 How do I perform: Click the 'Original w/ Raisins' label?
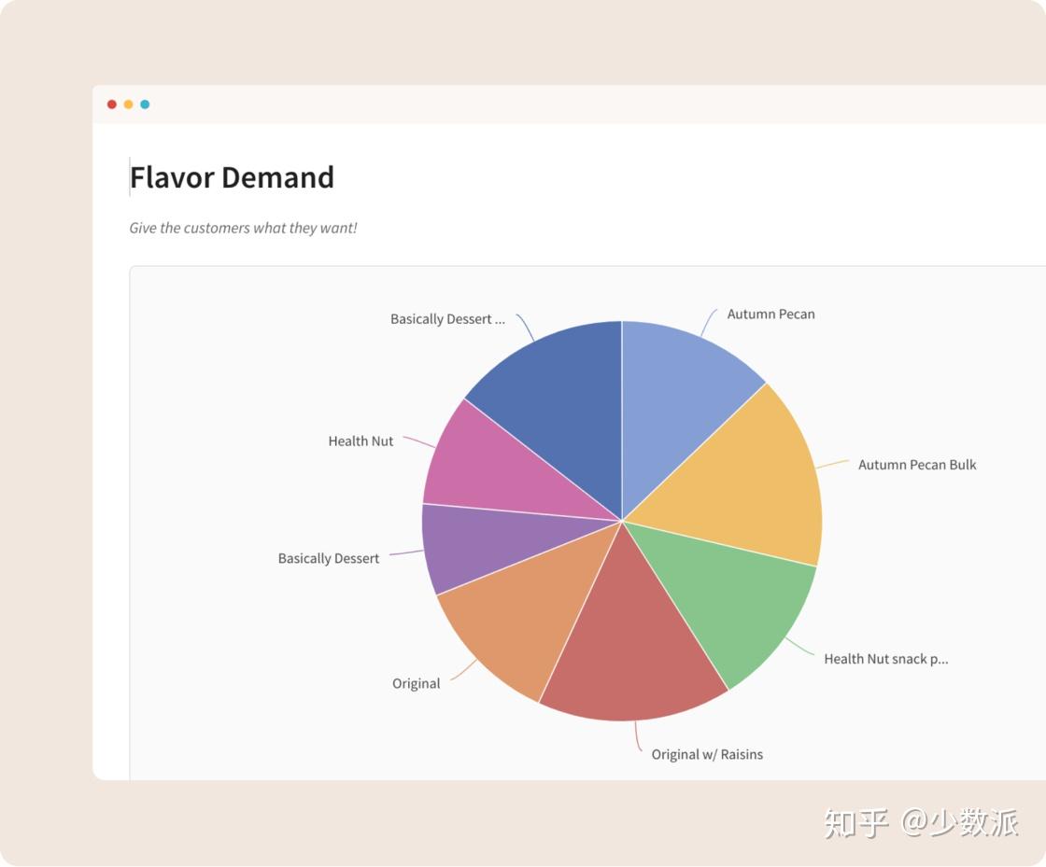(x=707, y=754)
